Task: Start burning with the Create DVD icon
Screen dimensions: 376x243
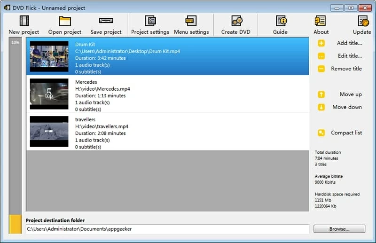Action: [236, 22]
